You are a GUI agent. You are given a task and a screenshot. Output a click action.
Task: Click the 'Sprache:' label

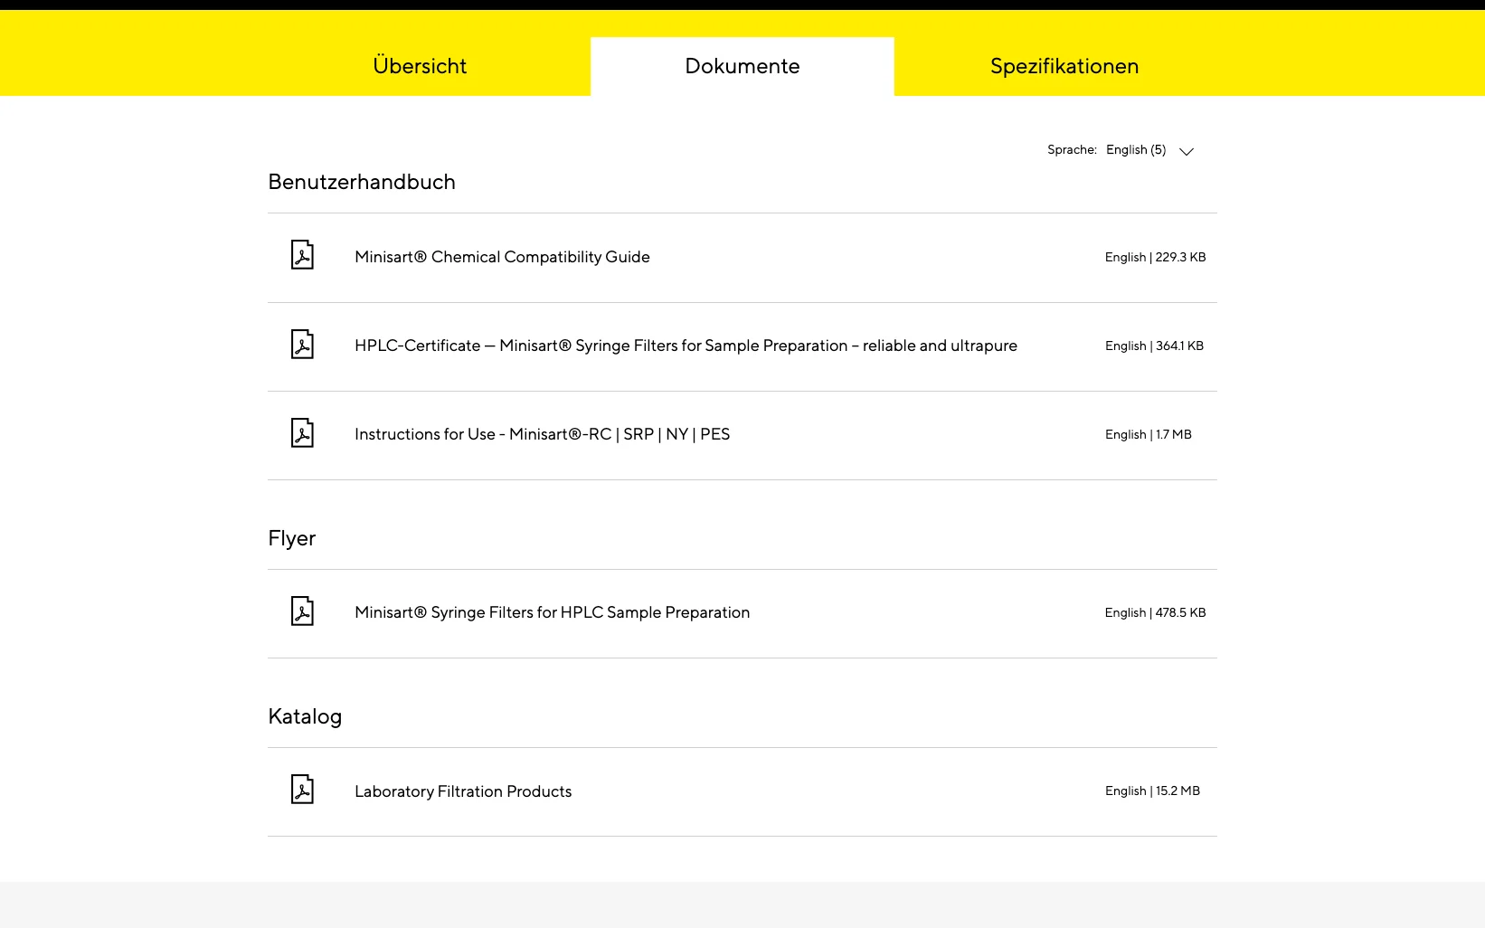[1072, 150]
